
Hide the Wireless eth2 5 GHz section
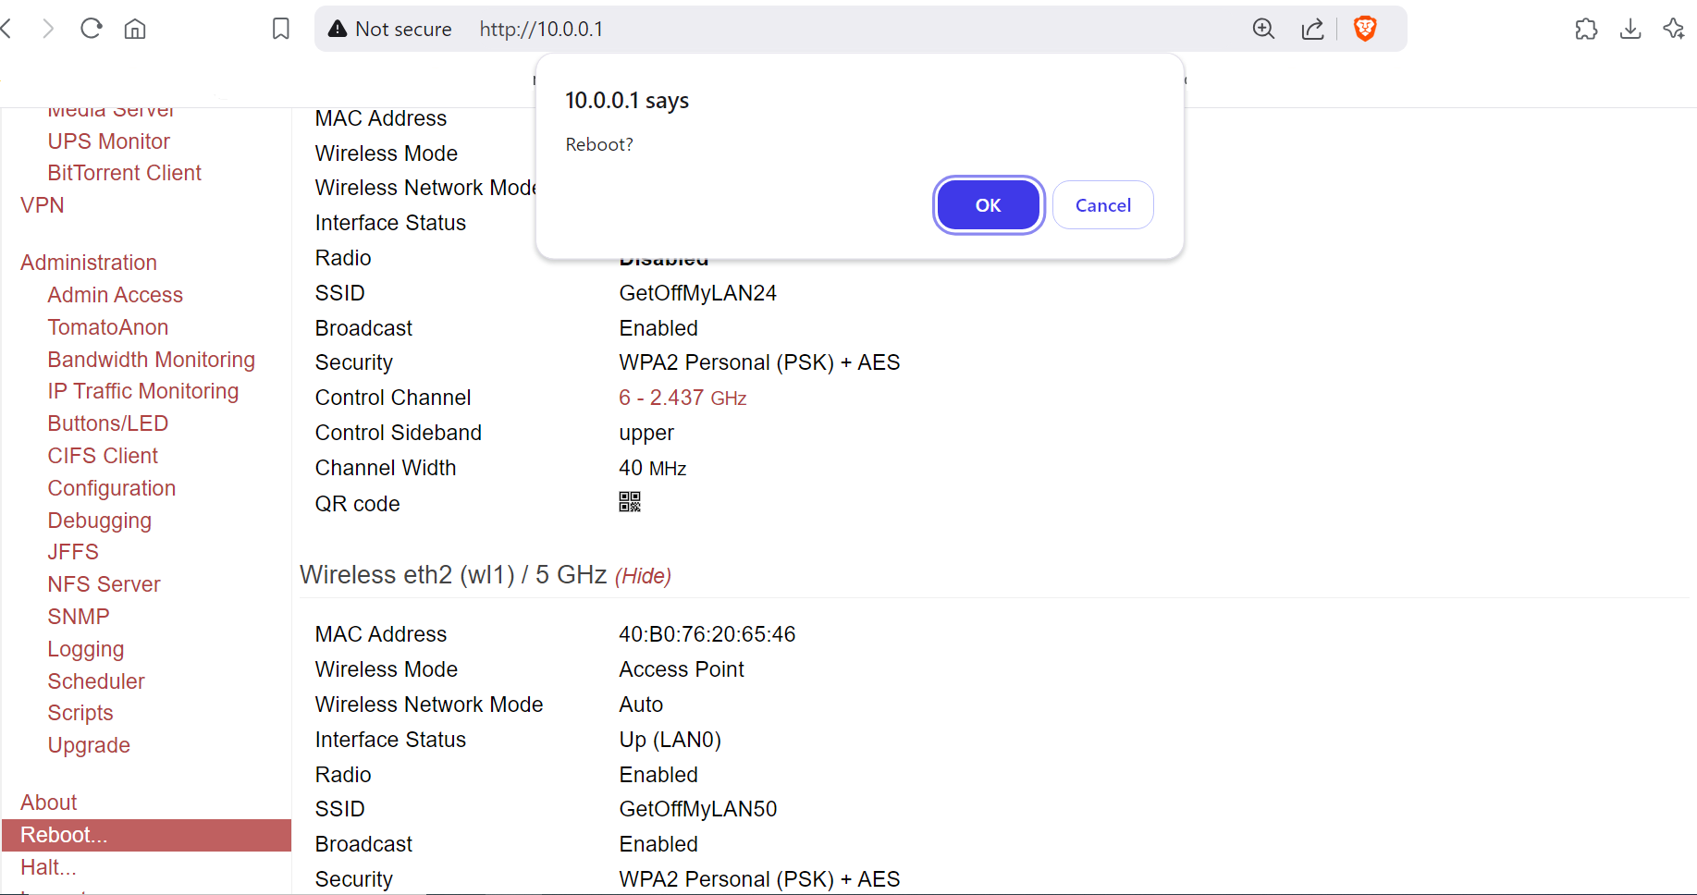point(643,576)
